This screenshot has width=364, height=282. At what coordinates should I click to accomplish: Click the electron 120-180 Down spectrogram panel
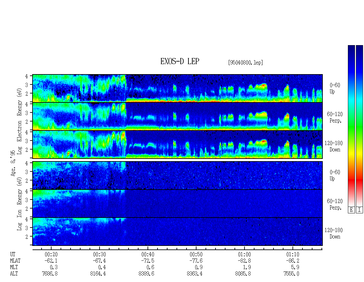(x=177, y=144)
